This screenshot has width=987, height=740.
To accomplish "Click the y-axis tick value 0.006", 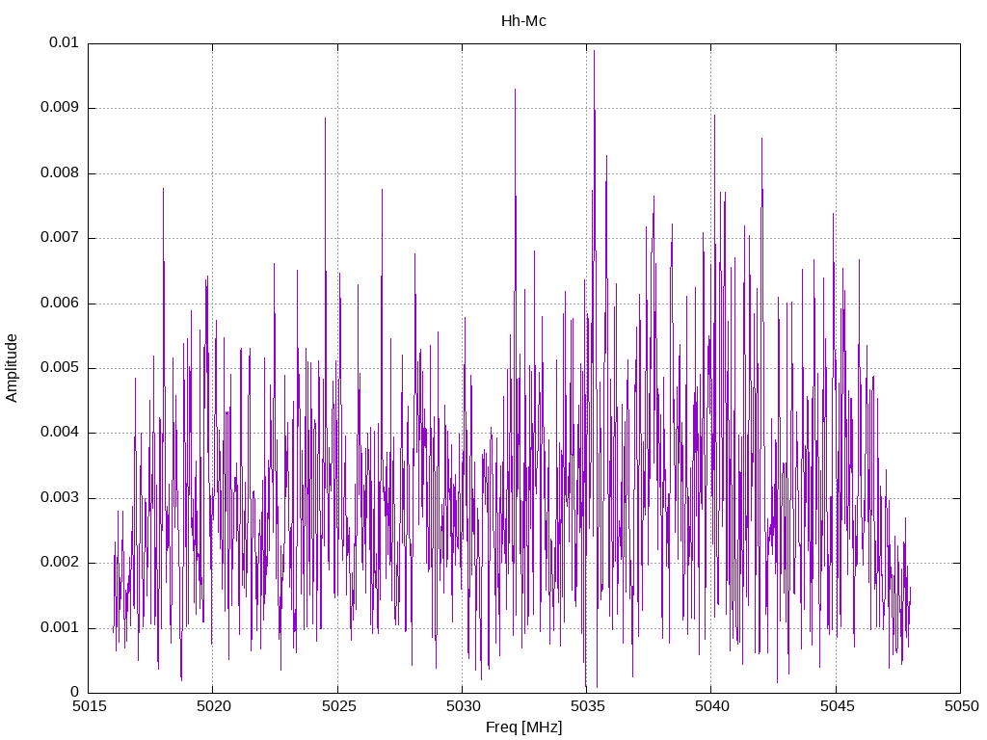I will pyautogui.click(x=60, y=303).
